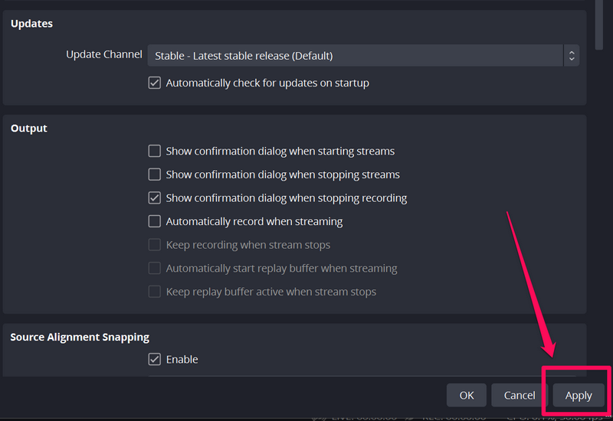613x421 pixels.
Task: Enable confirmation dialog when stopping streams
Action: [155, 175]
